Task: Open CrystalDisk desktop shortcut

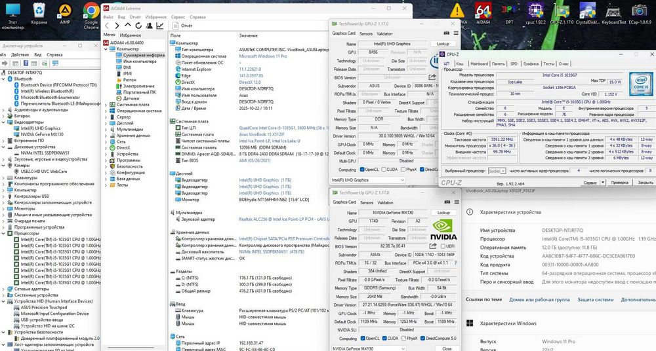Action: pyautogui.click(x=587, y=14)
